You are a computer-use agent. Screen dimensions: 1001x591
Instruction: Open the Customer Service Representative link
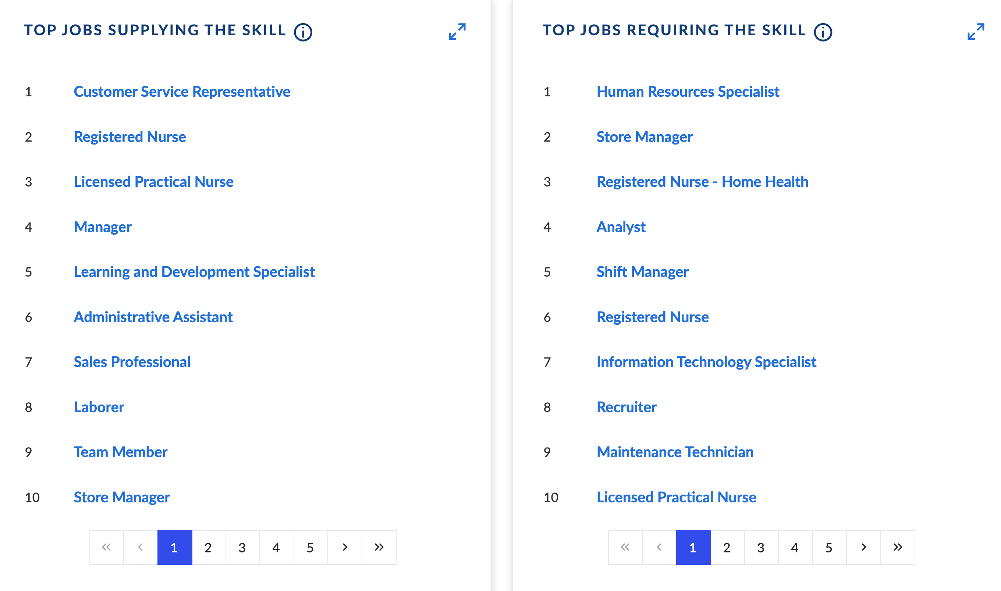[182, 92]
